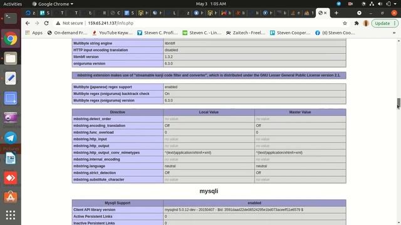
Task: Open the Chrome profile avatar
Action: coord(366,23)
